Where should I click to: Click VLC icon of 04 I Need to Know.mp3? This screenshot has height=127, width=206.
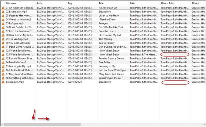pyautogui.click(x=3, y=20)
